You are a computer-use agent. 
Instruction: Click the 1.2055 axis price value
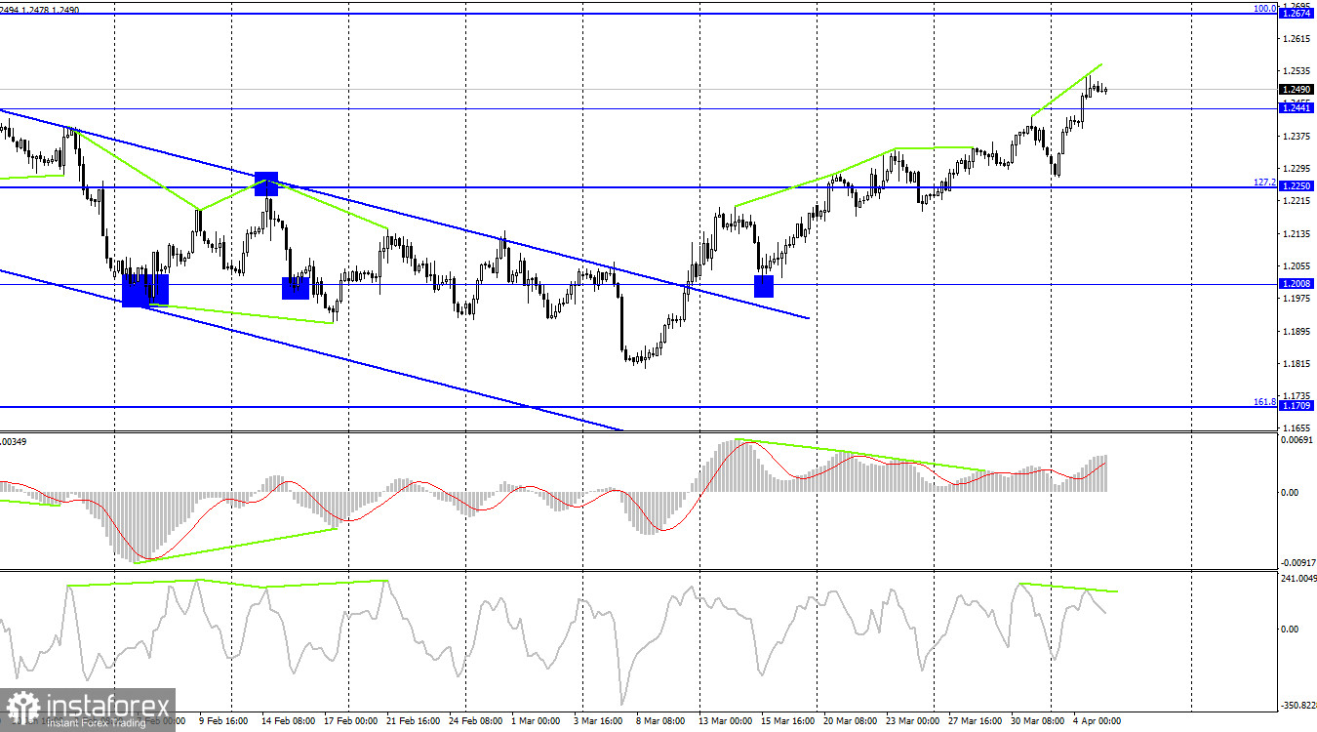[1298, 266]
